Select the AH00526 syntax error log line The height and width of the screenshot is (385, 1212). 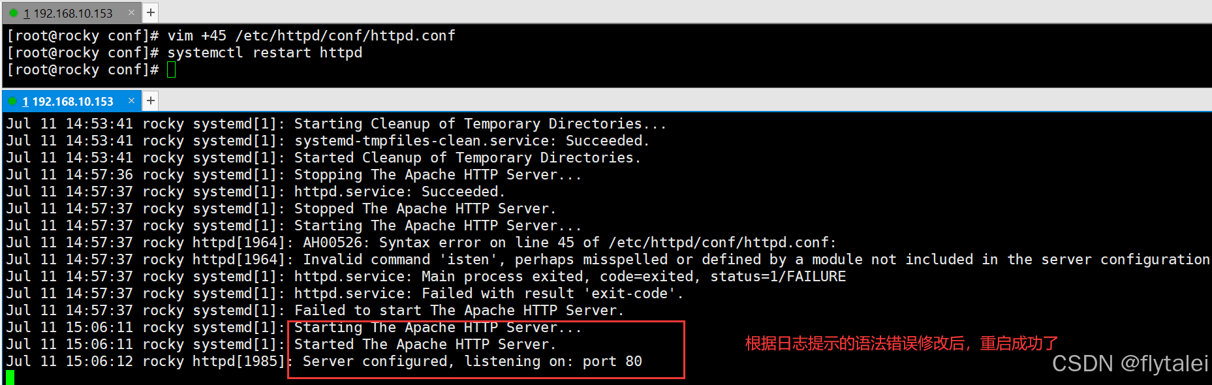point(421,243)
